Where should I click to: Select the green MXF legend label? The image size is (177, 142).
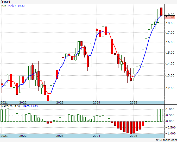4,6
